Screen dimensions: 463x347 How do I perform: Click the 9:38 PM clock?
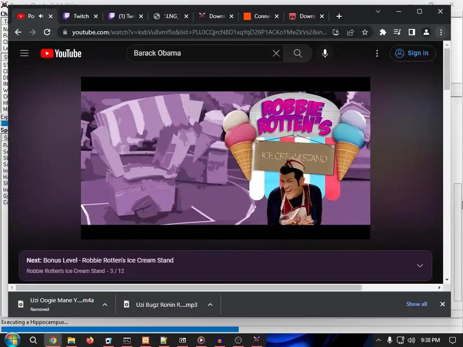(x=430, y=340)
